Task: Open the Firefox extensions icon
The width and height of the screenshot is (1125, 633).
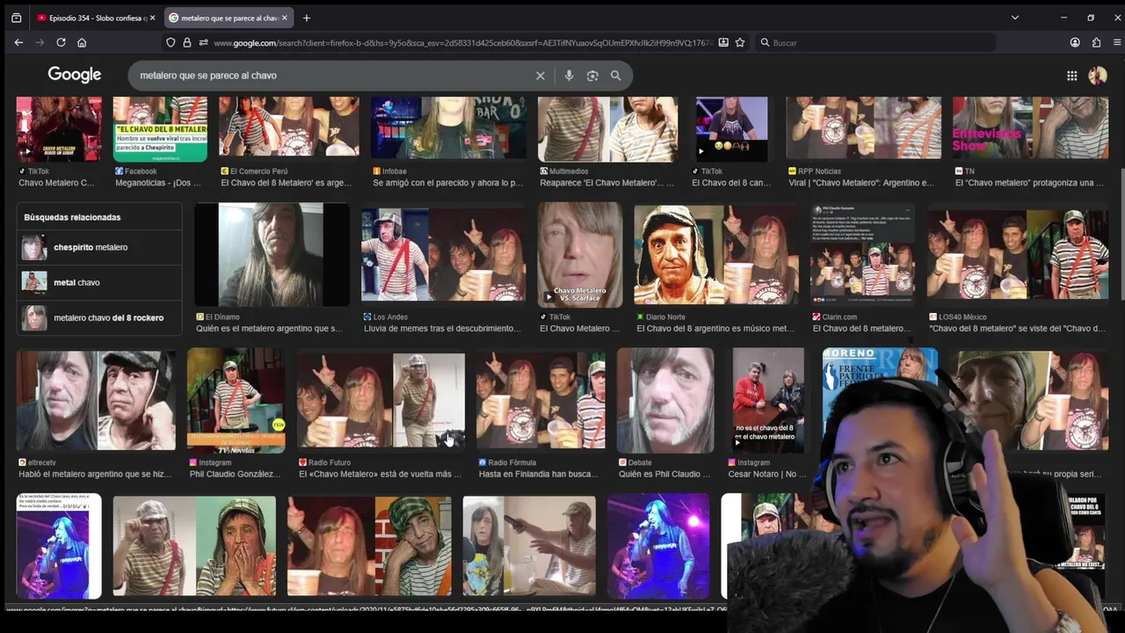Action: (1096, 42)
